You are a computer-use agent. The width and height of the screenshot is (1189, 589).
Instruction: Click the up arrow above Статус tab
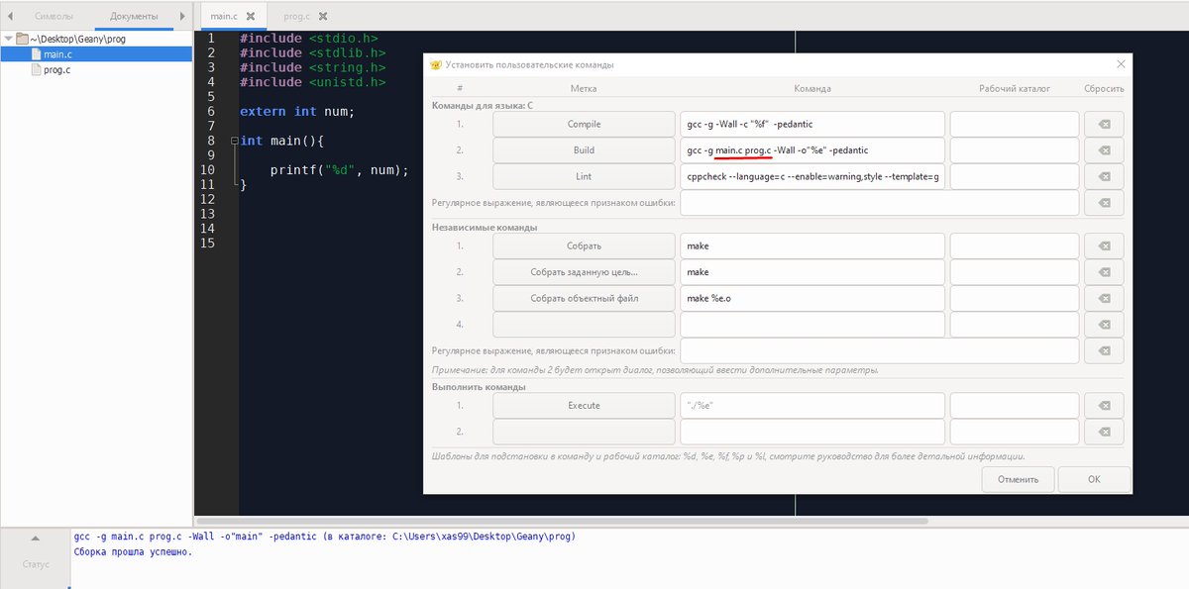[x=35, y=540]
